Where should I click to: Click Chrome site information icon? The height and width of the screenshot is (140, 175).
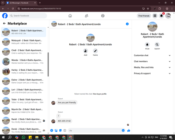(19, 9)
